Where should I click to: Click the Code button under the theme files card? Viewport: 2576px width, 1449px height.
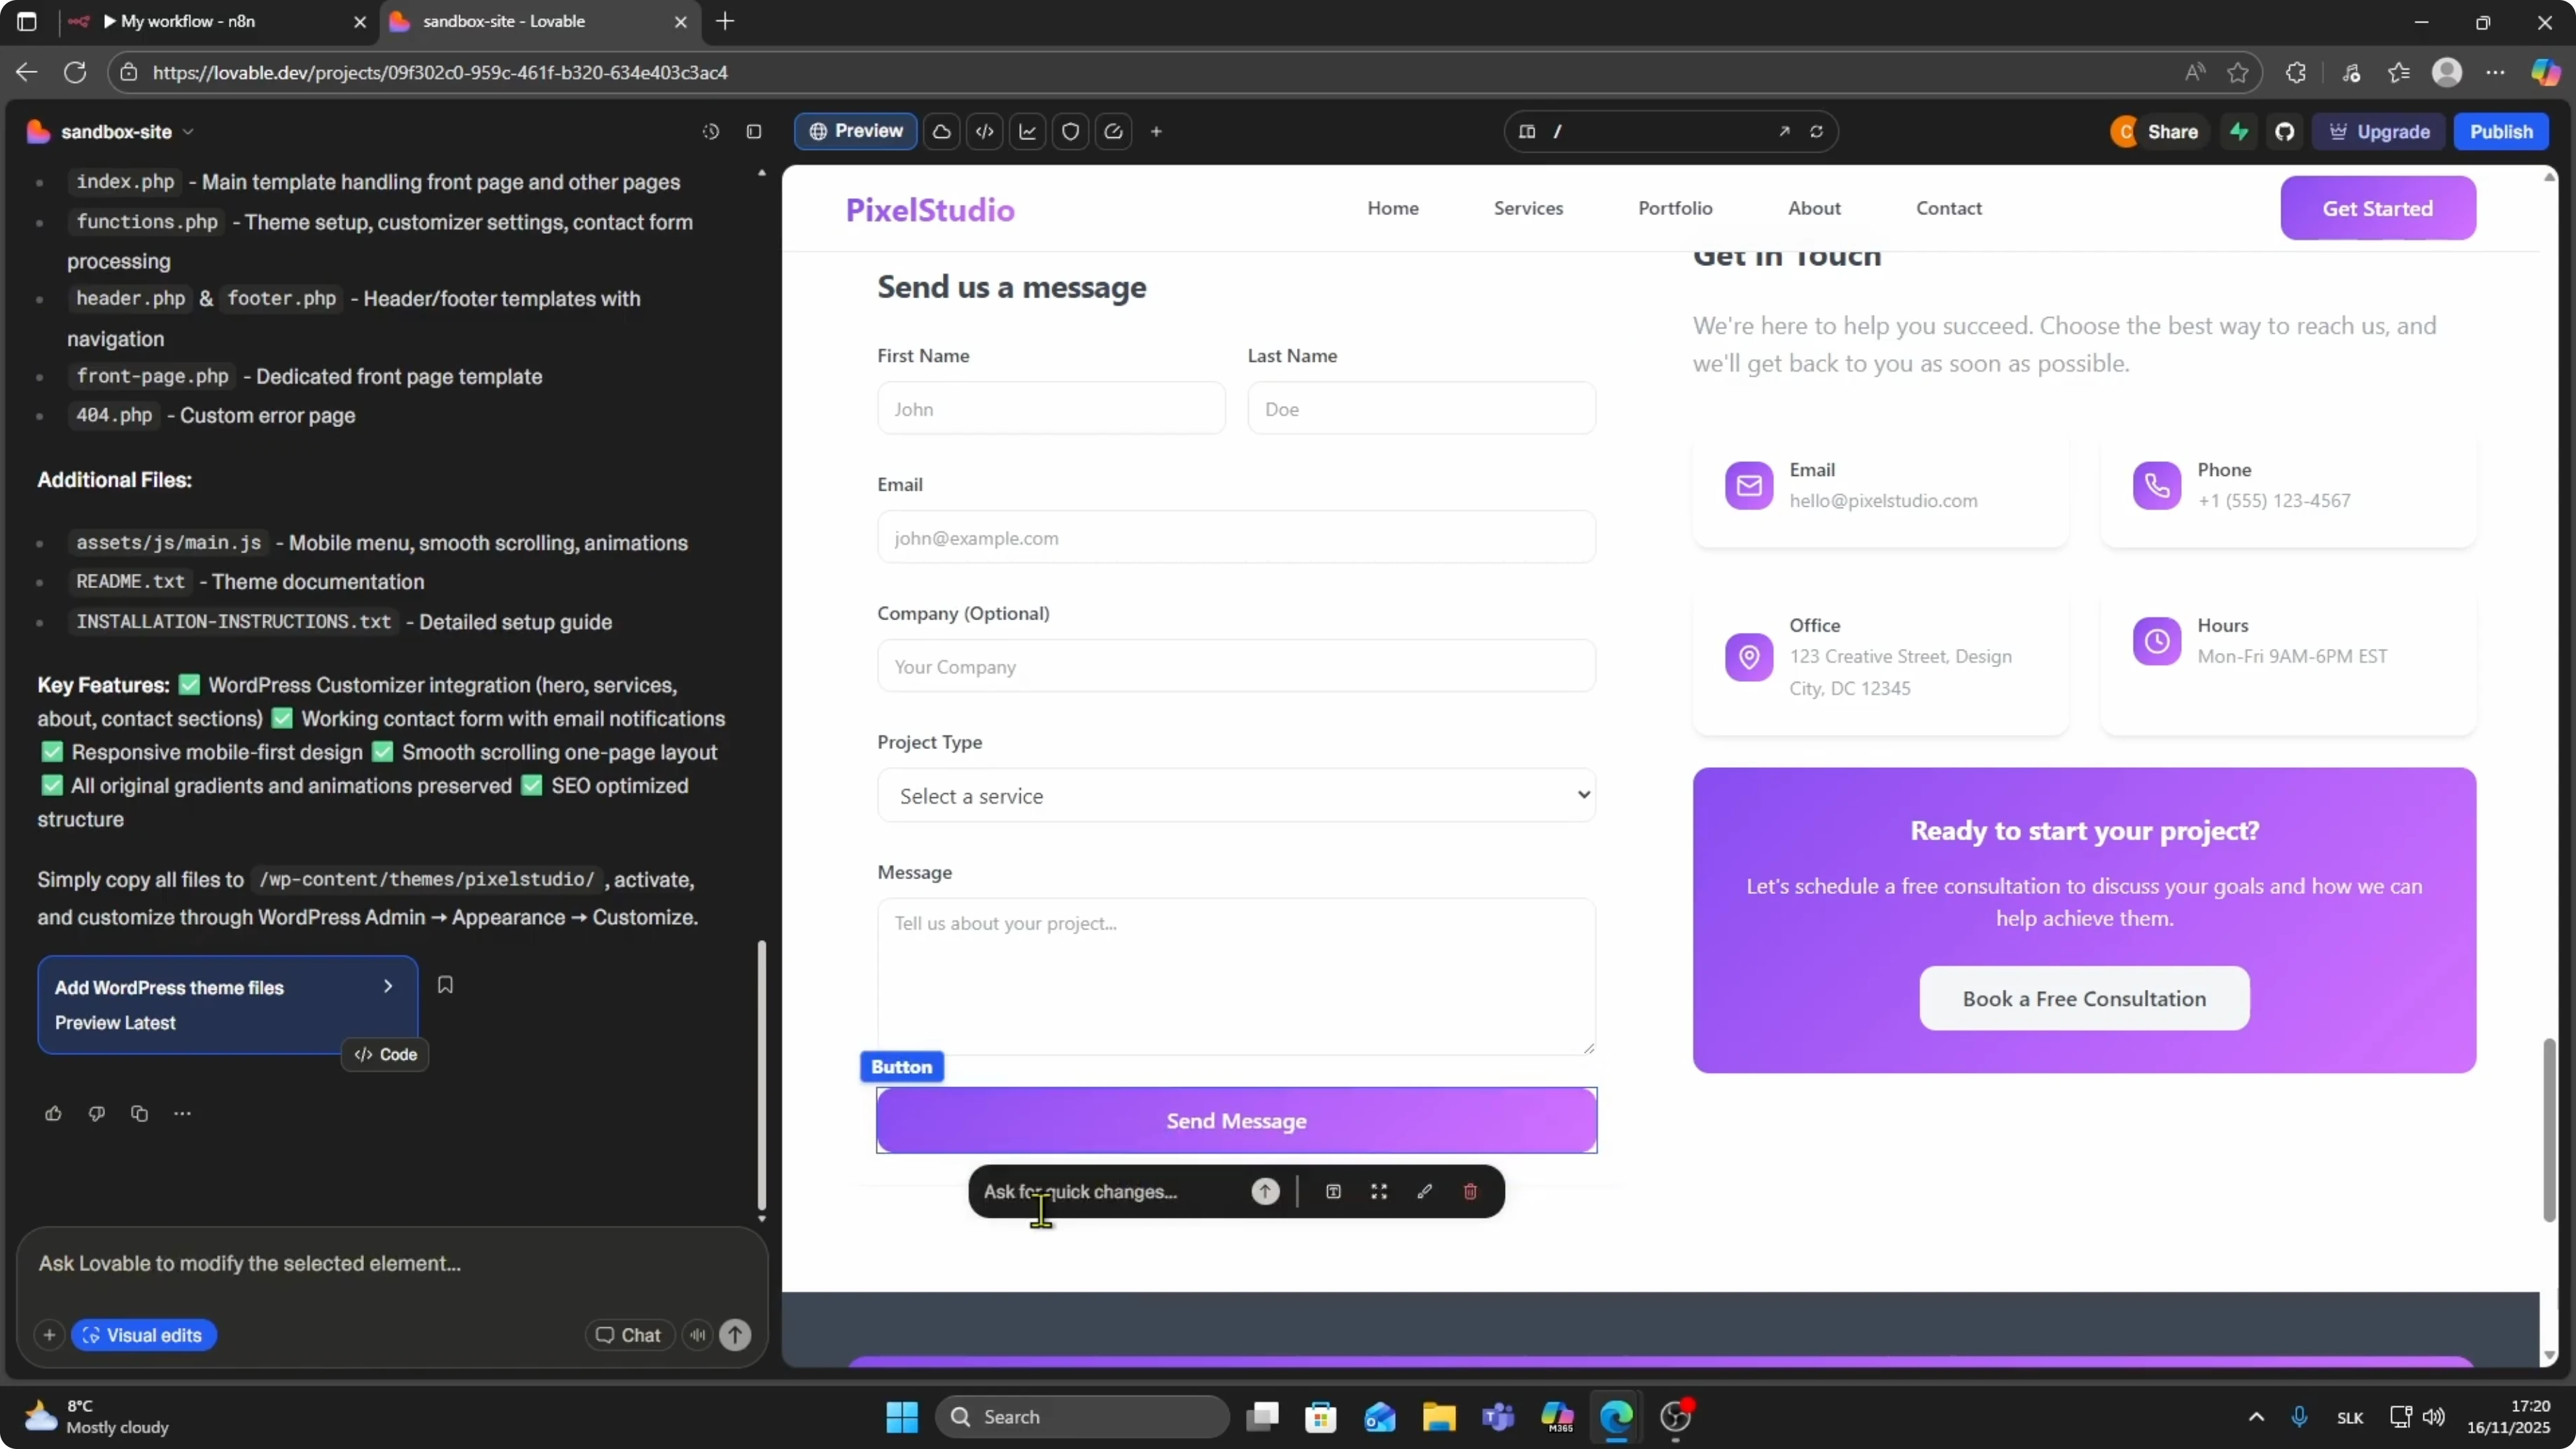point(385,1054)
